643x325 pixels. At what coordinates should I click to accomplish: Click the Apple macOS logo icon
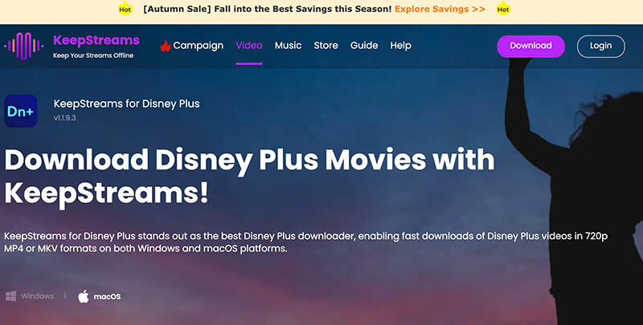pyautogui.click(x=83, y=296)
